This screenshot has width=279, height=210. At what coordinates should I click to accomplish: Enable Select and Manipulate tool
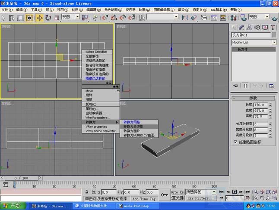pyautogui.click(x=95, y=18)
